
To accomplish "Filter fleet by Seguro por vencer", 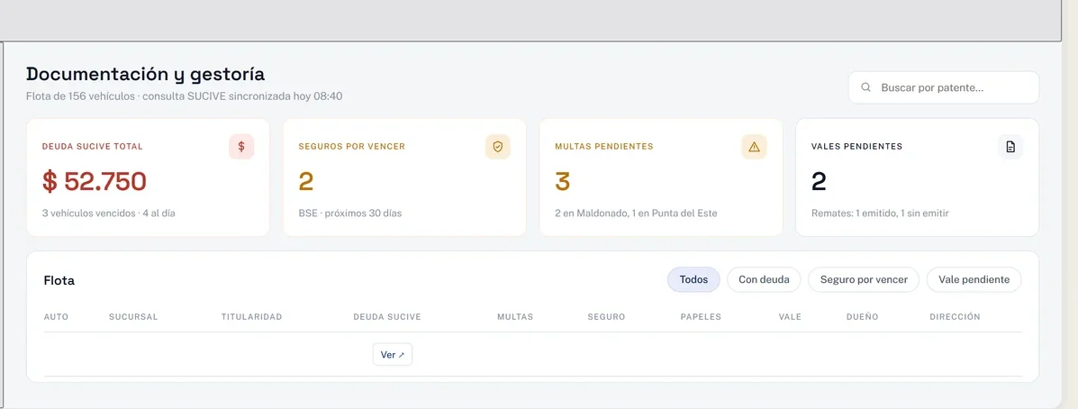I will [x=864, y=280].
